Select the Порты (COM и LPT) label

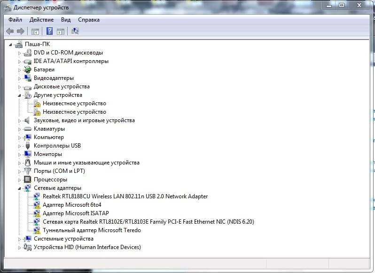coord(59,171)
